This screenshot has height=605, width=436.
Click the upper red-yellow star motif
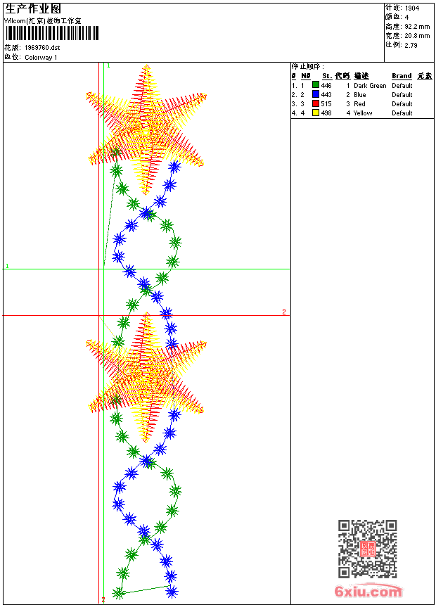(x=146, y=129)
